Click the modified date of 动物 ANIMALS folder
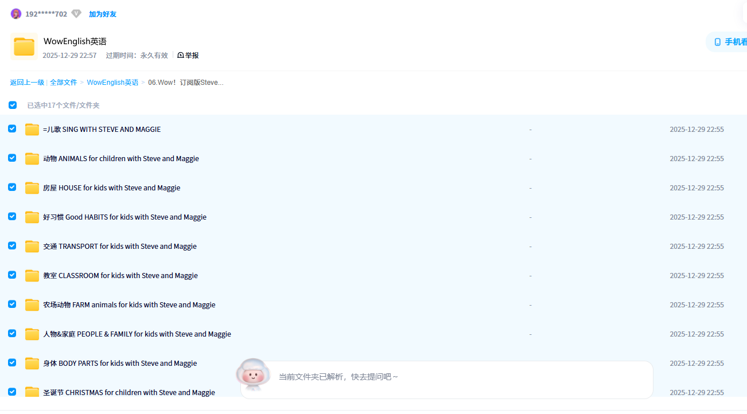Image resolution: width=747 pixels, height=414 pixels. pyautogui.click(x=697, y=159)
